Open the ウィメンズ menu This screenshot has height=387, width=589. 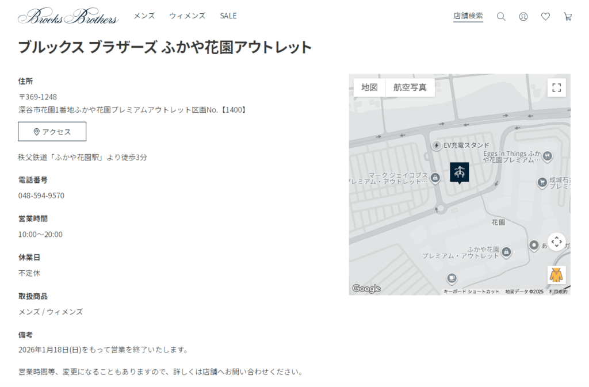click(187, 16)
